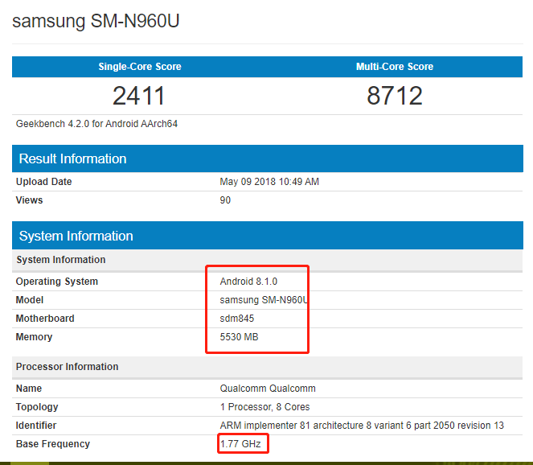The width and height of the screenshot is (533, 465).
Task: Click the Upload Date label
Action: 44,182
